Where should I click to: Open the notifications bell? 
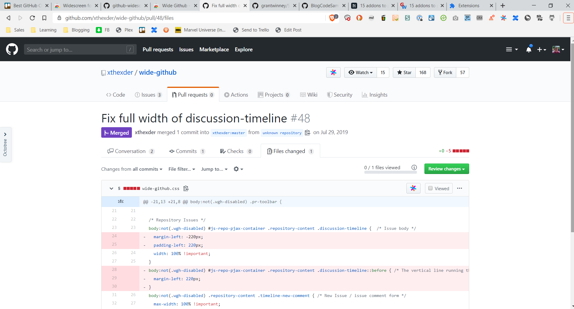point(529,49)
